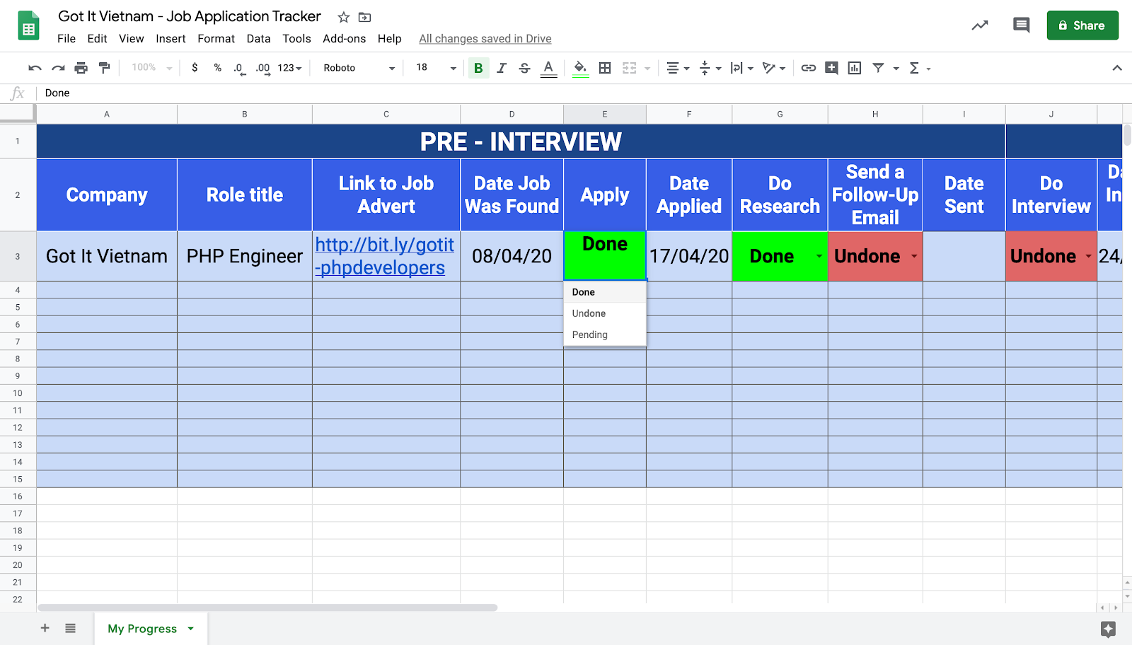Screen dimensions: 1132x645
Task: Insert a chart from the toolbar
Action: [x=855, y=68]
